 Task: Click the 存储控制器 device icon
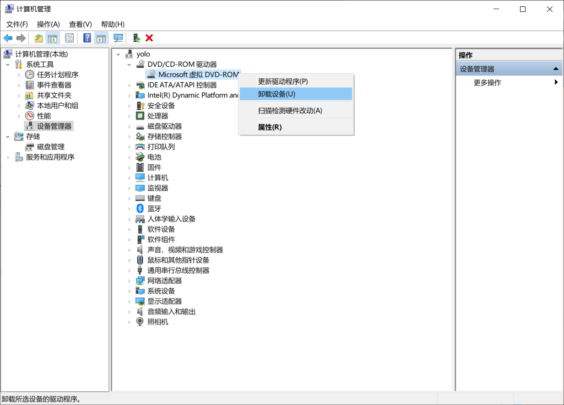click(x=140, y=136)
